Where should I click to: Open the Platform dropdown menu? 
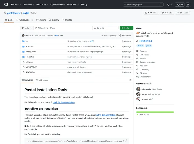coord(16,4)
